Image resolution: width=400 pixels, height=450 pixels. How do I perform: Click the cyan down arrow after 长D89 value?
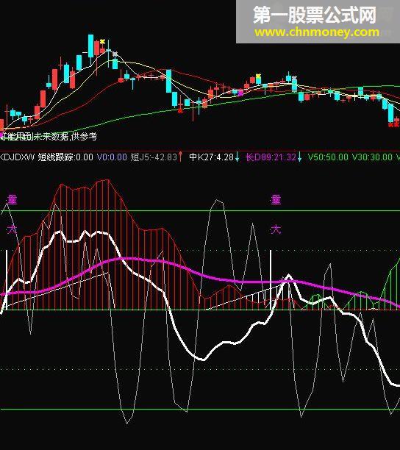point(299,157)
